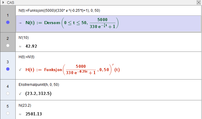
Task: Select row header number 5
Action: click(x=8, y=106)
